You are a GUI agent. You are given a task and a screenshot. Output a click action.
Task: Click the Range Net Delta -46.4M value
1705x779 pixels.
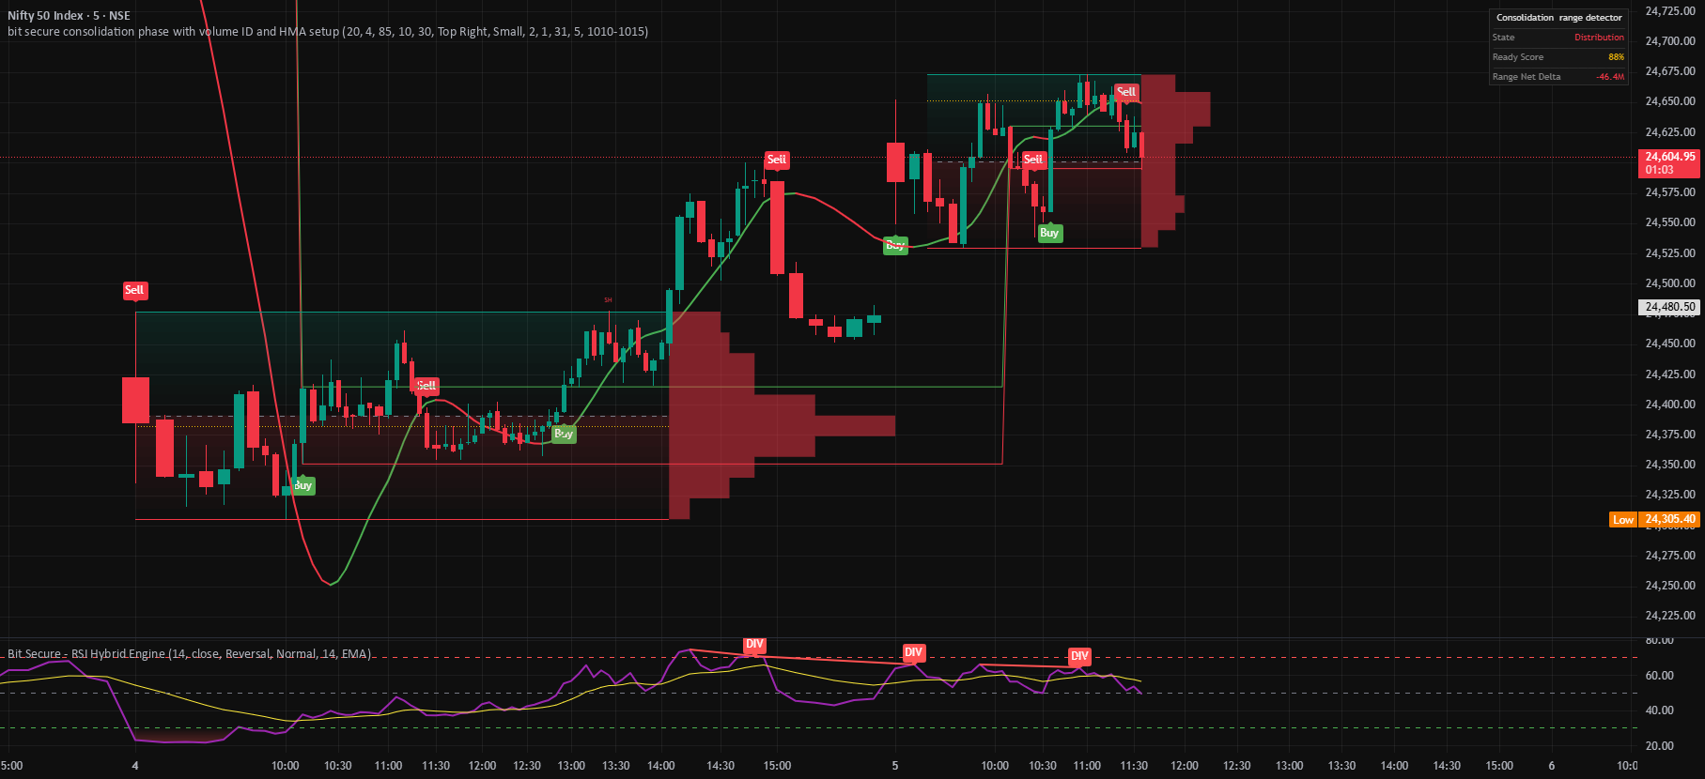point(1610,77)
